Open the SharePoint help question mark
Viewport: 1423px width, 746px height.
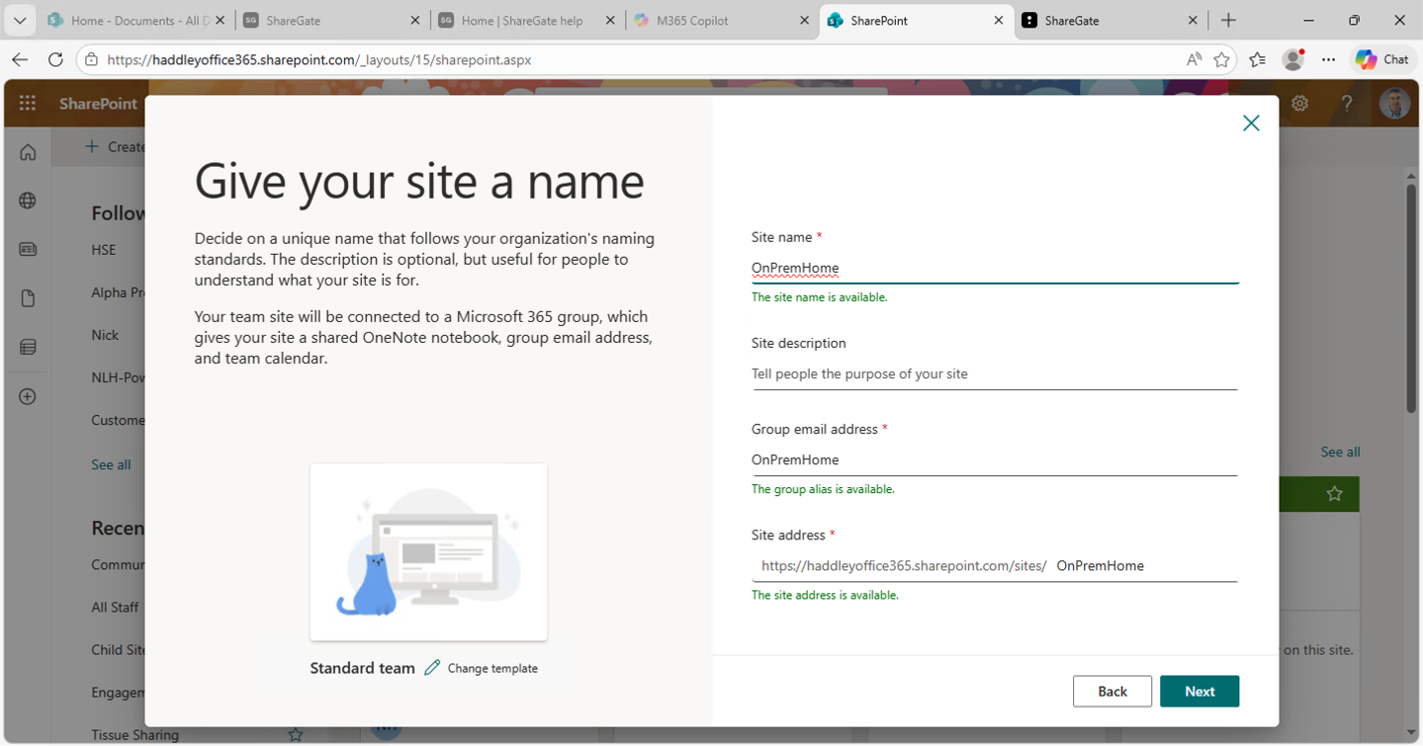[1347, 103]
